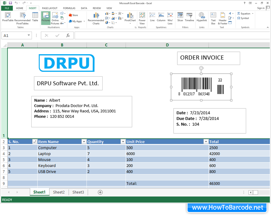Undo the last action
This screenshot has height=215, width=271.
(16, 3)
